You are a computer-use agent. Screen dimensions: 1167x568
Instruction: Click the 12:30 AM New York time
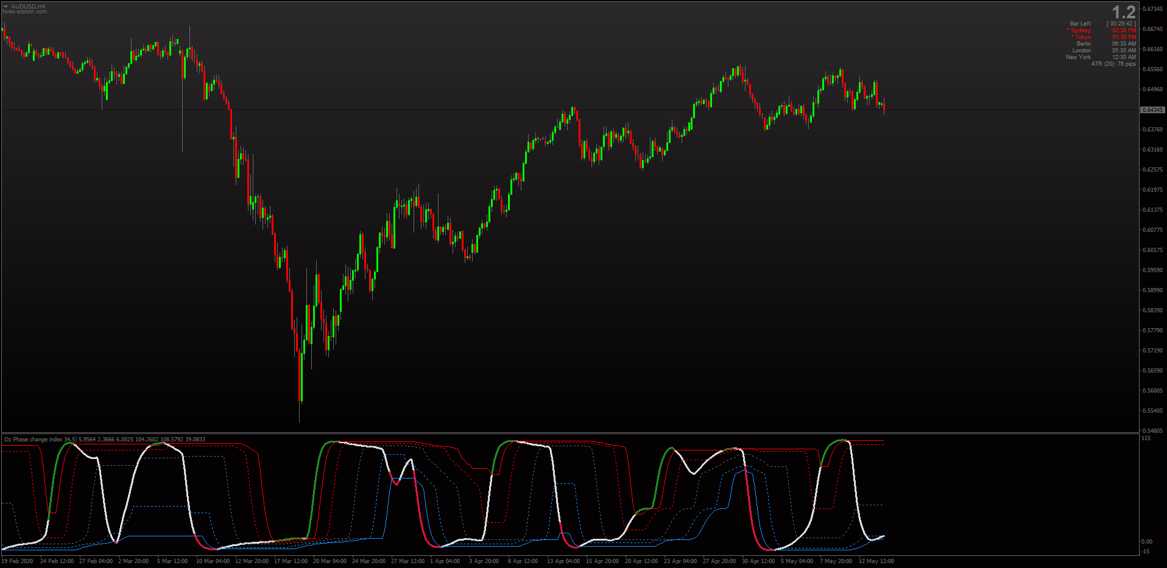(1124, 57)
